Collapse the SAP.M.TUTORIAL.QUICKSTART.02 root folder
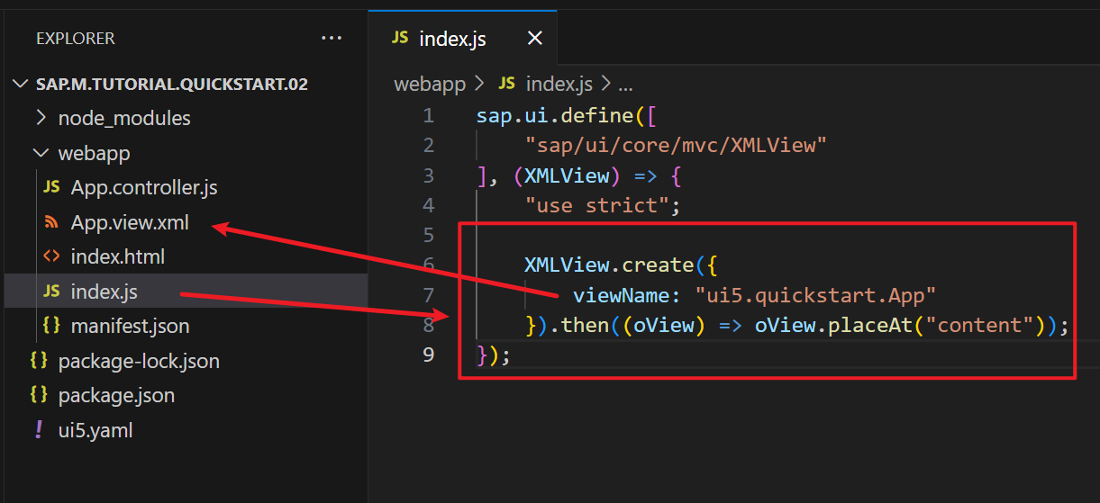This screenshot has height=503, width=1100. pos(20,85)
